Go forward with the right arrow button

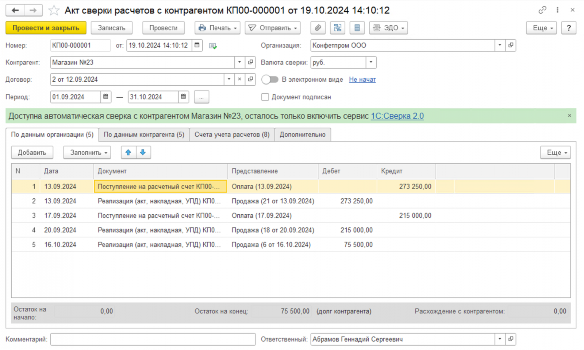(x=33, y=10)
